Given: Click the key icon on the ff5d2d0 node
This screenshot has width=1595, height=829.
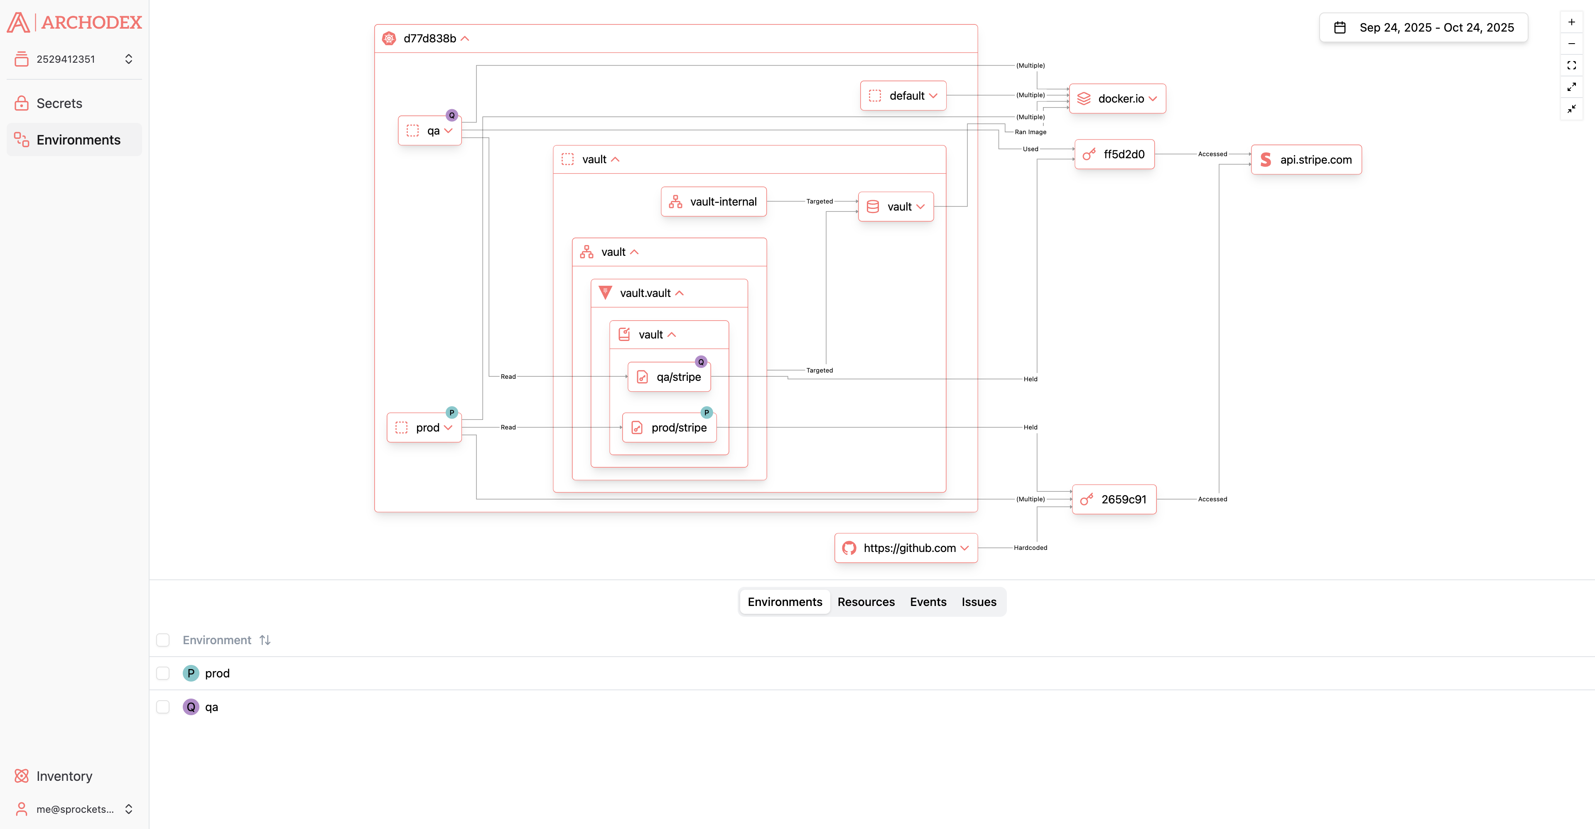Looking at the screenshot, I should [x=1088, y=155].
